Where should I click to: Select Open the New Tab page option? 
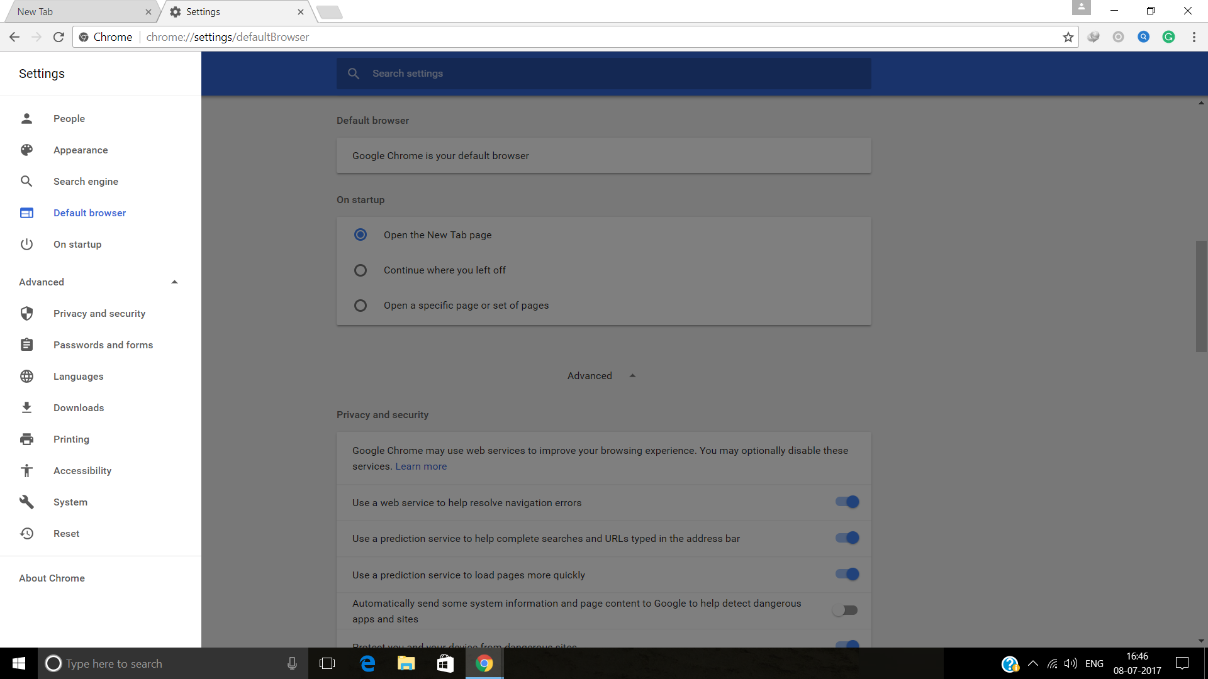tap(361, 235)
